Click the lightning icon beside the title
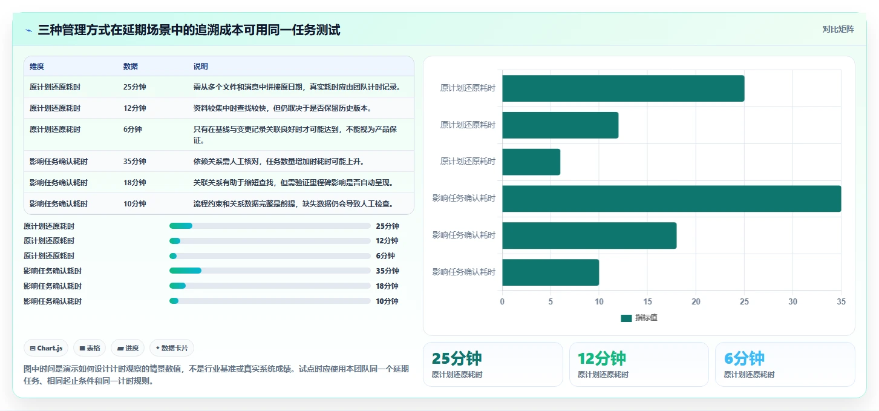This screenshot has height=411, width=879. click(29, 30)
